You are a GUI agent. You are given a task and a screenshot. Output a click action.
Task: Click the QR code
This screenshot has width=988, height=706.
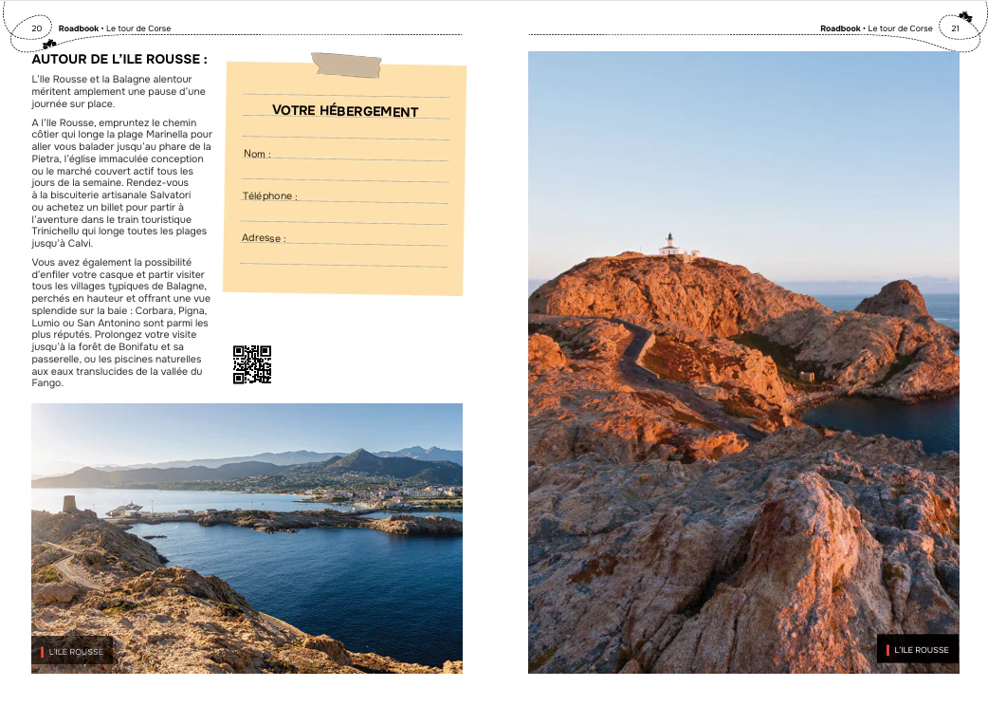pos(252,364)
